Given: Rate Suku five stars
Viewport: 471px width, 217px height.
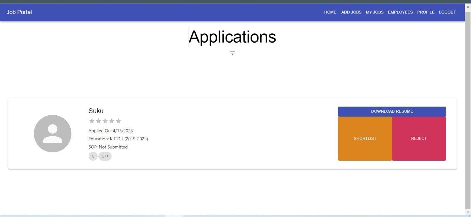Looking at the screenshot, I should pos(118,121).
